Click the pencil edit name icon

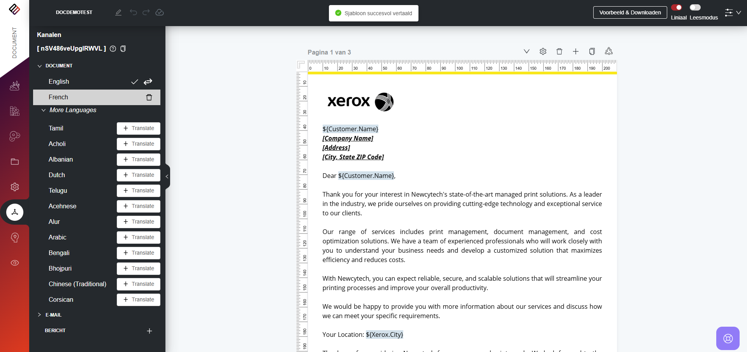pyautogui.click(x=118, y=12)
